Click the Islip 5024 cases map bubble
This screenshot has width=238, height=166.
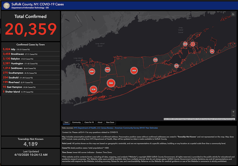tap(110, 83)
